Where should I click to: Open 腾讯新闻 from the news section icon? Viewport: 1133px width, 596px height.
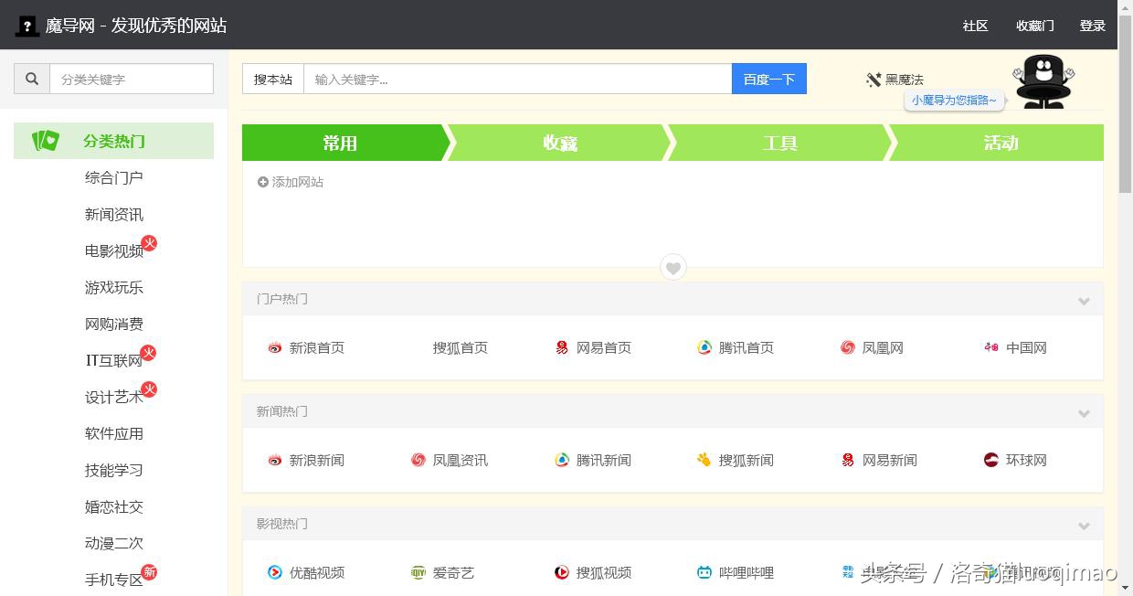[562, 460]
